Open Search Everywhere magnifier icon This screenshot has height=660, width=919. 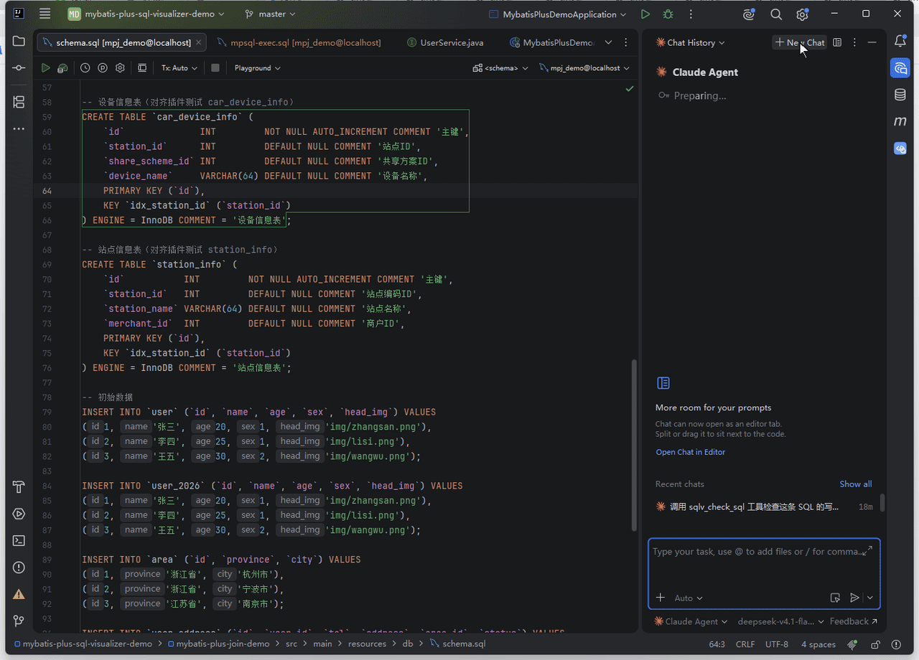coord(776,14)
